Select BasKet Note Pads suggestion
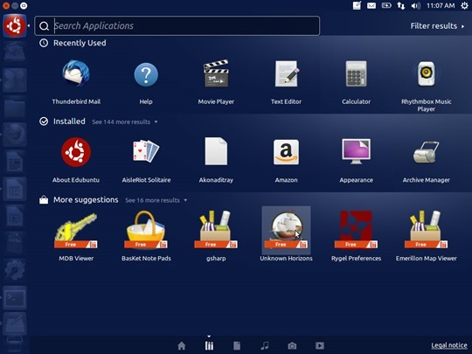472x354 pixels. (x=146, y=230)
